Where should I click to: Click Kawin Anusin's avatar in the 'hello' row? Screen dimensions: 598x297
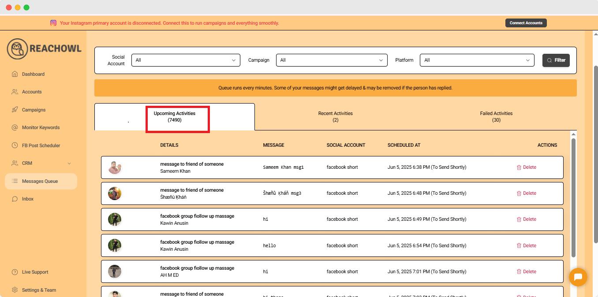click(x=115, y=245)
